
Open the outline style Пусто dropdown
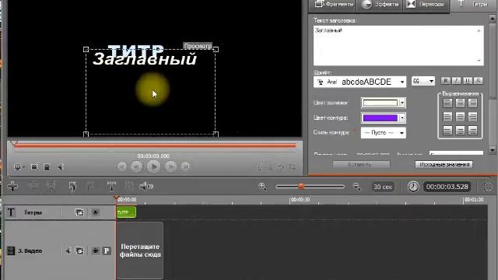tap(384, 133)
